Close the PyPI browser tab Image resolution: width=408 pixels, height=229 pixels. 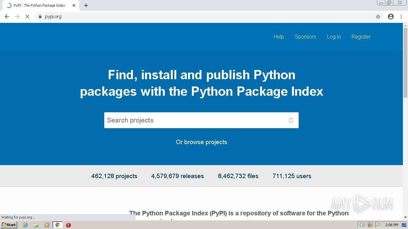[x=74, y=5]
